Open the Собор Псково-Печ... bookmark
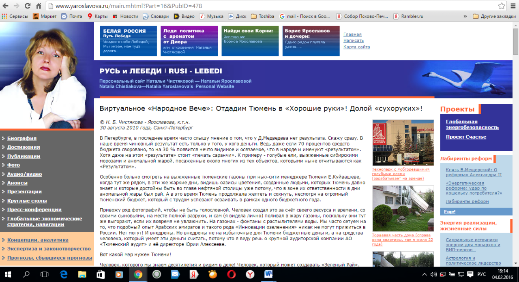This screenshot has width=519, height=282. point(362,17)
